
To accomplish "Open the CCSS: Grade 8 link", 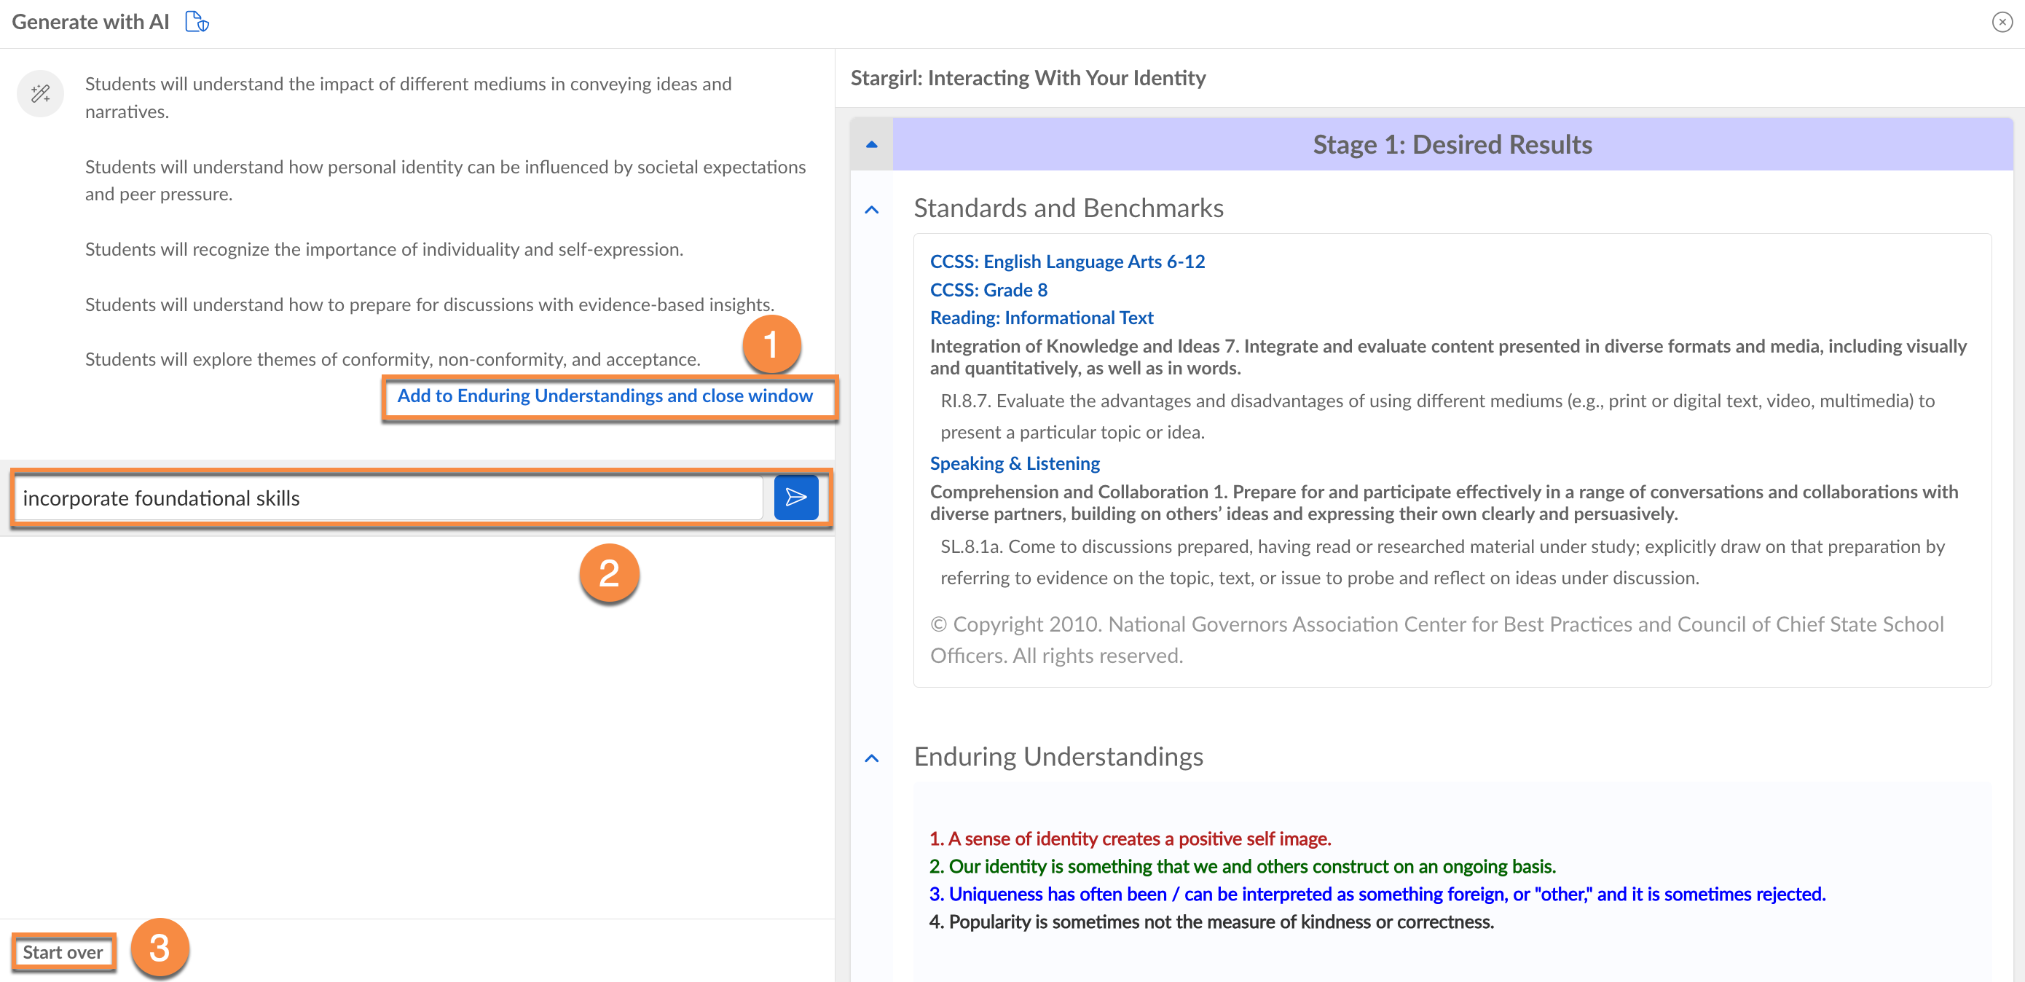I will [988, 290].
